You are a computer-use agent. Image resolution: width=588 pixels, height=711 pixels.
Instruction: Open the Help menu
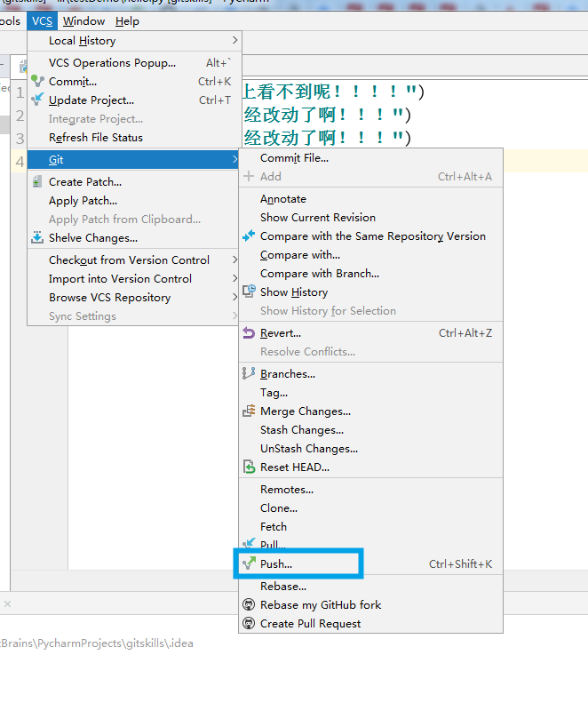click(x=127, y=20)
